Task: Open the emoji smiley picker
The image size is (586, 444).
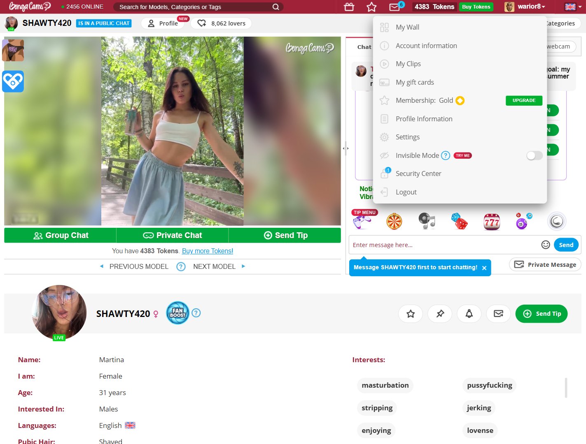Action: click(x=546, y=245)
